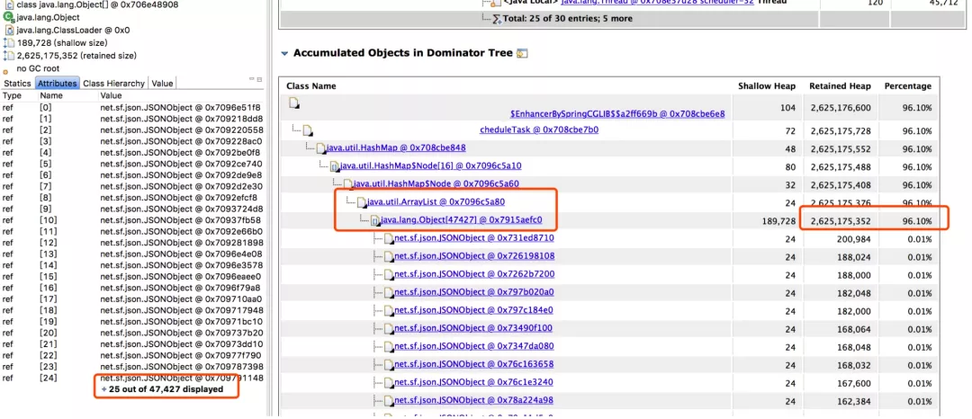Select attribute row [23] JSONObject @ 0x709787398

(x=132, y=366)
